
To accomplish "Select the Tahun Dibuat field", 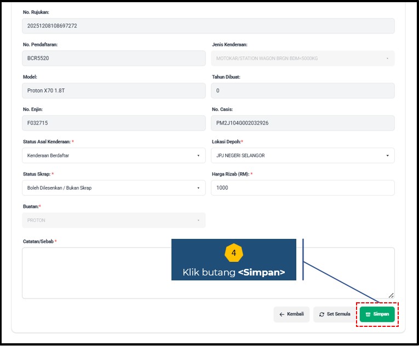I will tap(302, 91).
